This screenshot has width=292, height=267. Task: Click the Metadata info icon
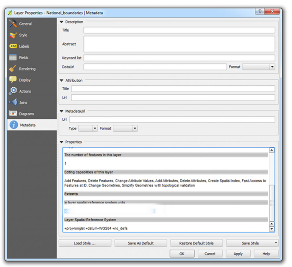(14, 125)
